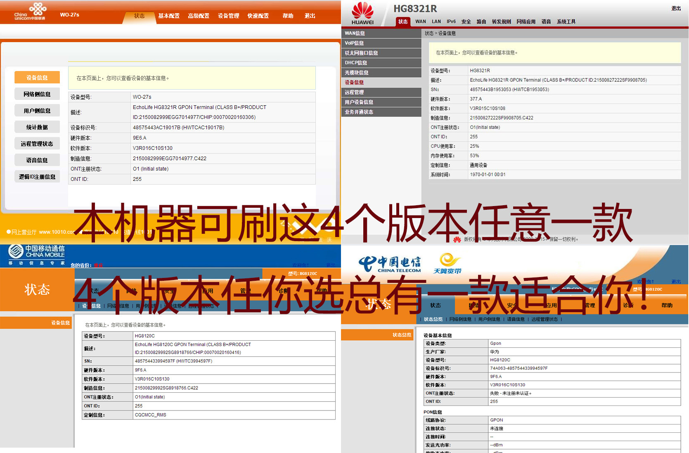Click the CPU usage value 25%
This screenshot has width=689, height=453.
(x=474, y=146)
